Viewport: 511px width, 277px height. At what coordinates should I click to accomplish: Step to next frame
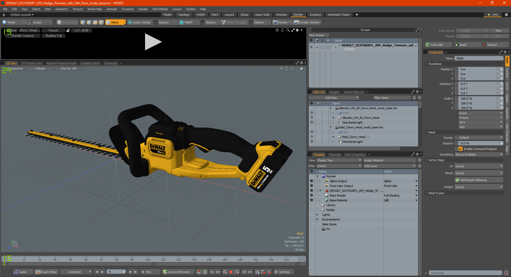point(130,272)
